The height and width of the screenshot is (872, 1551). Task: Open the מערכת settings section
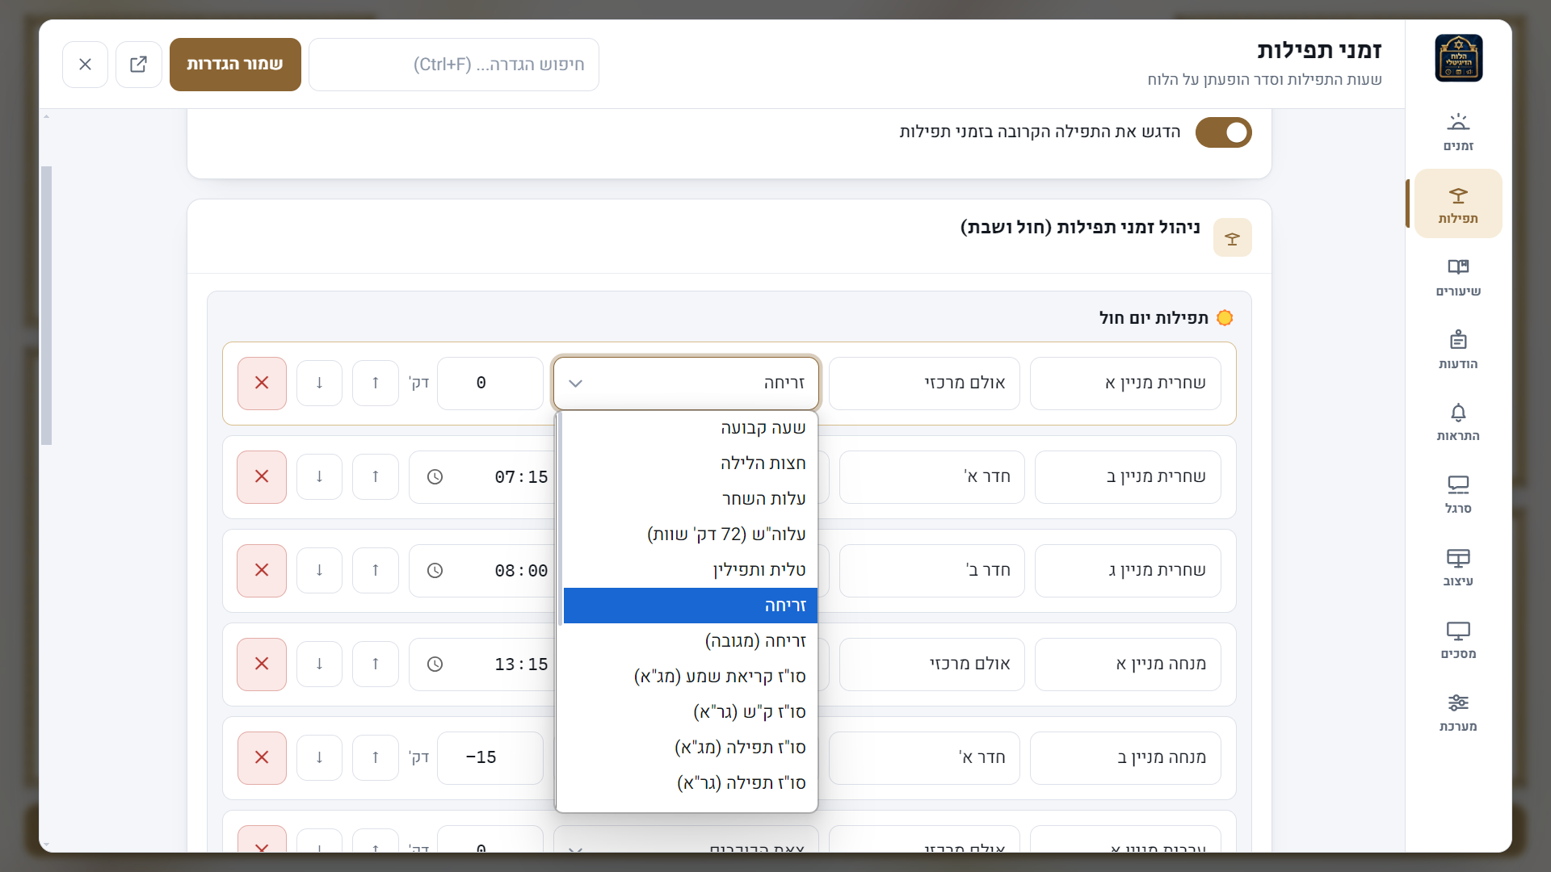1458,712
